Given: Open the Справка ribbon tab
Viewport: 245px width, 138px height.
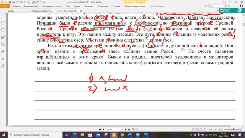Looking at the screenshot, I should [x=116, y=6].
